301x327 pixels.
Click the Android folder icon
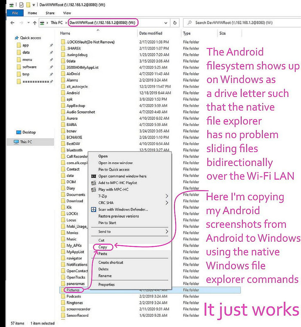(63, 93)
